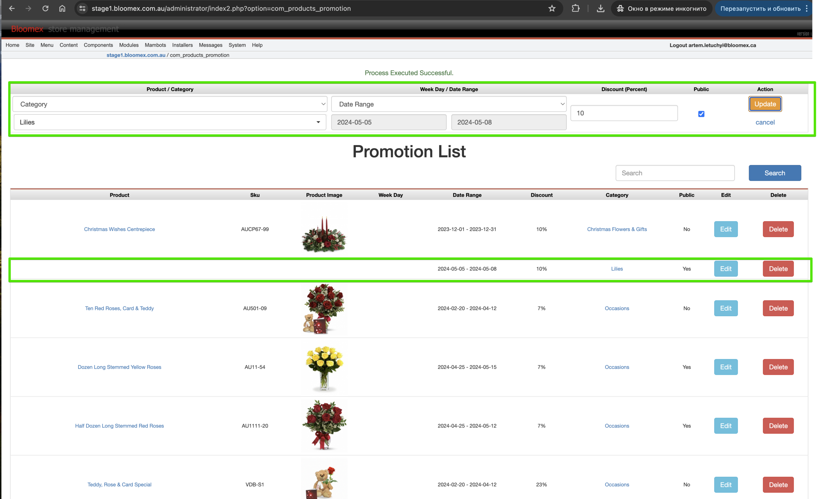This screenshot has width=817, height=499.
Task: Open Dozen Long Stemmed Yellow Roses link
Action: (119, 367)
